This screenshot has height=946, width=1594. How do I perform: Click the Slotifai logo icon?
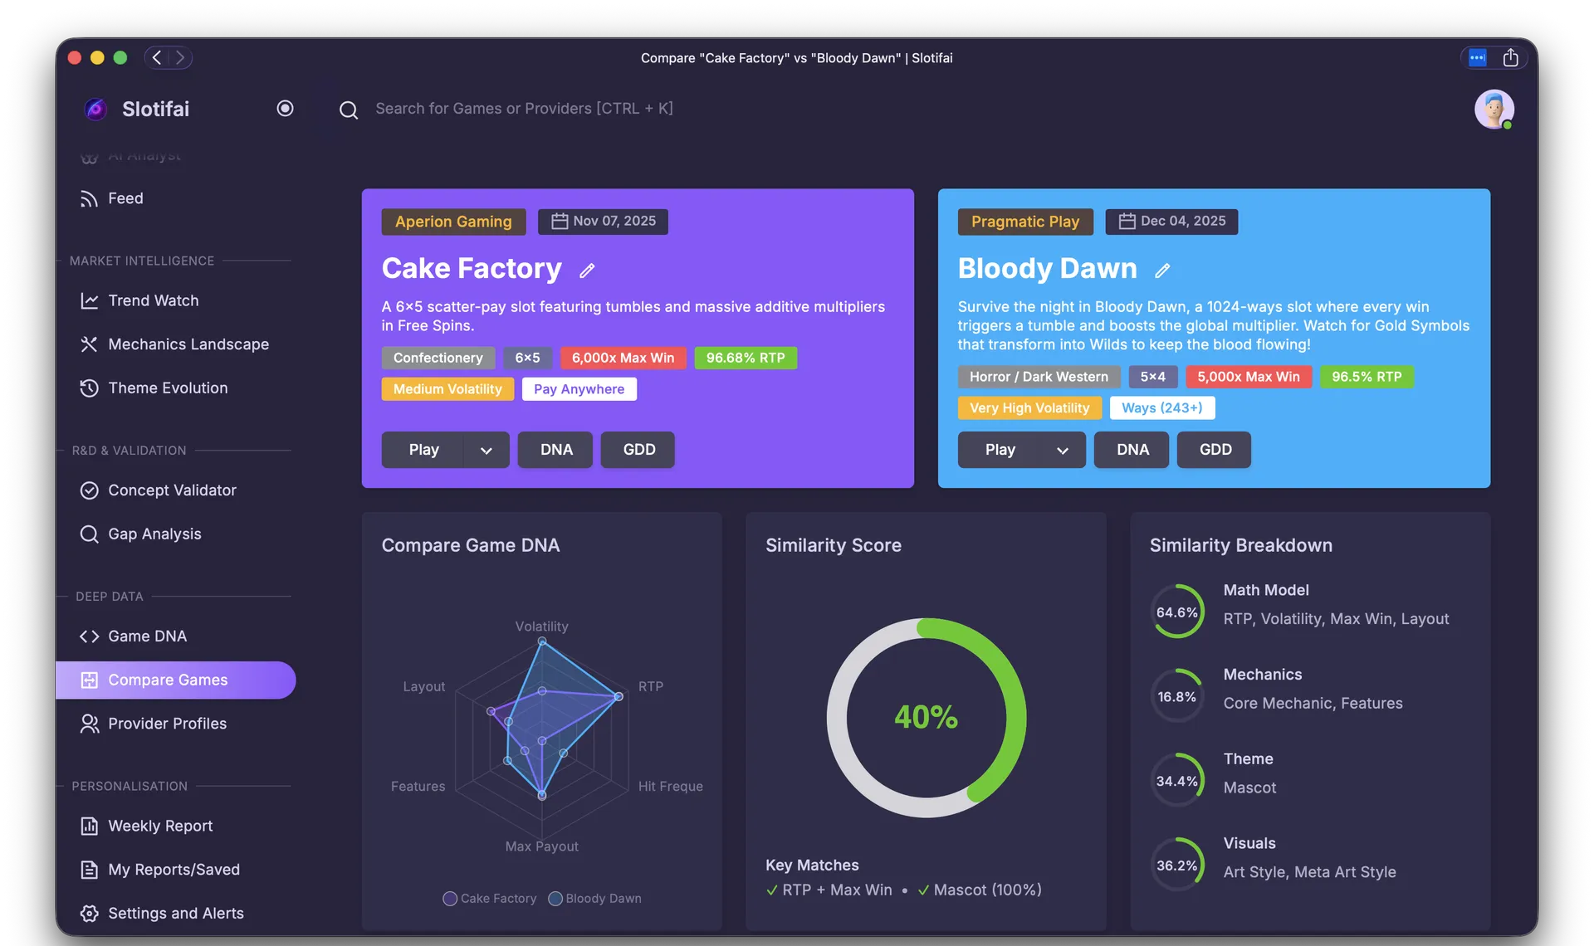(x=96, y=109)
